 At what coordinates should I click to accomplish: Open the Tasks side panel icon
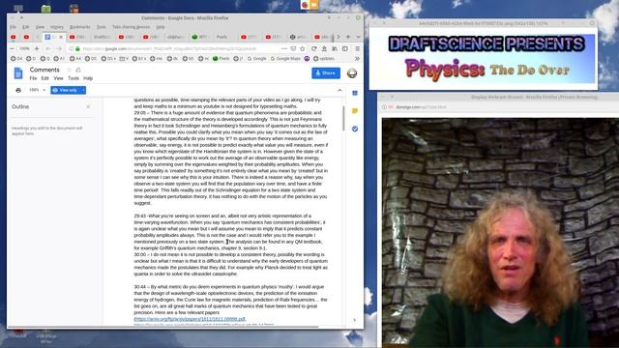[355, 129]
